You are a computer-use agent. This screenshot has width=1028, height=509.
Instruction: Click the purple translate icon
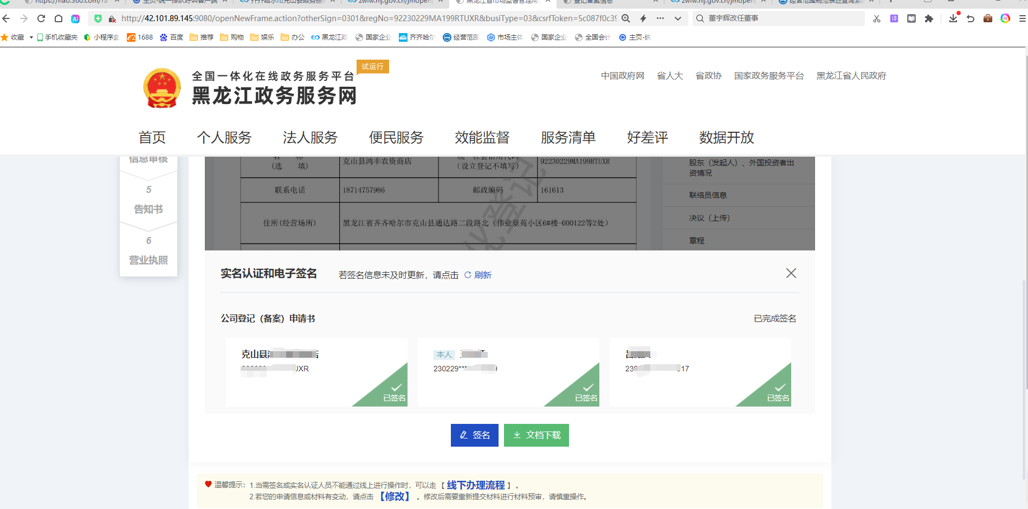pyautogui.click(x=894, y=18)
